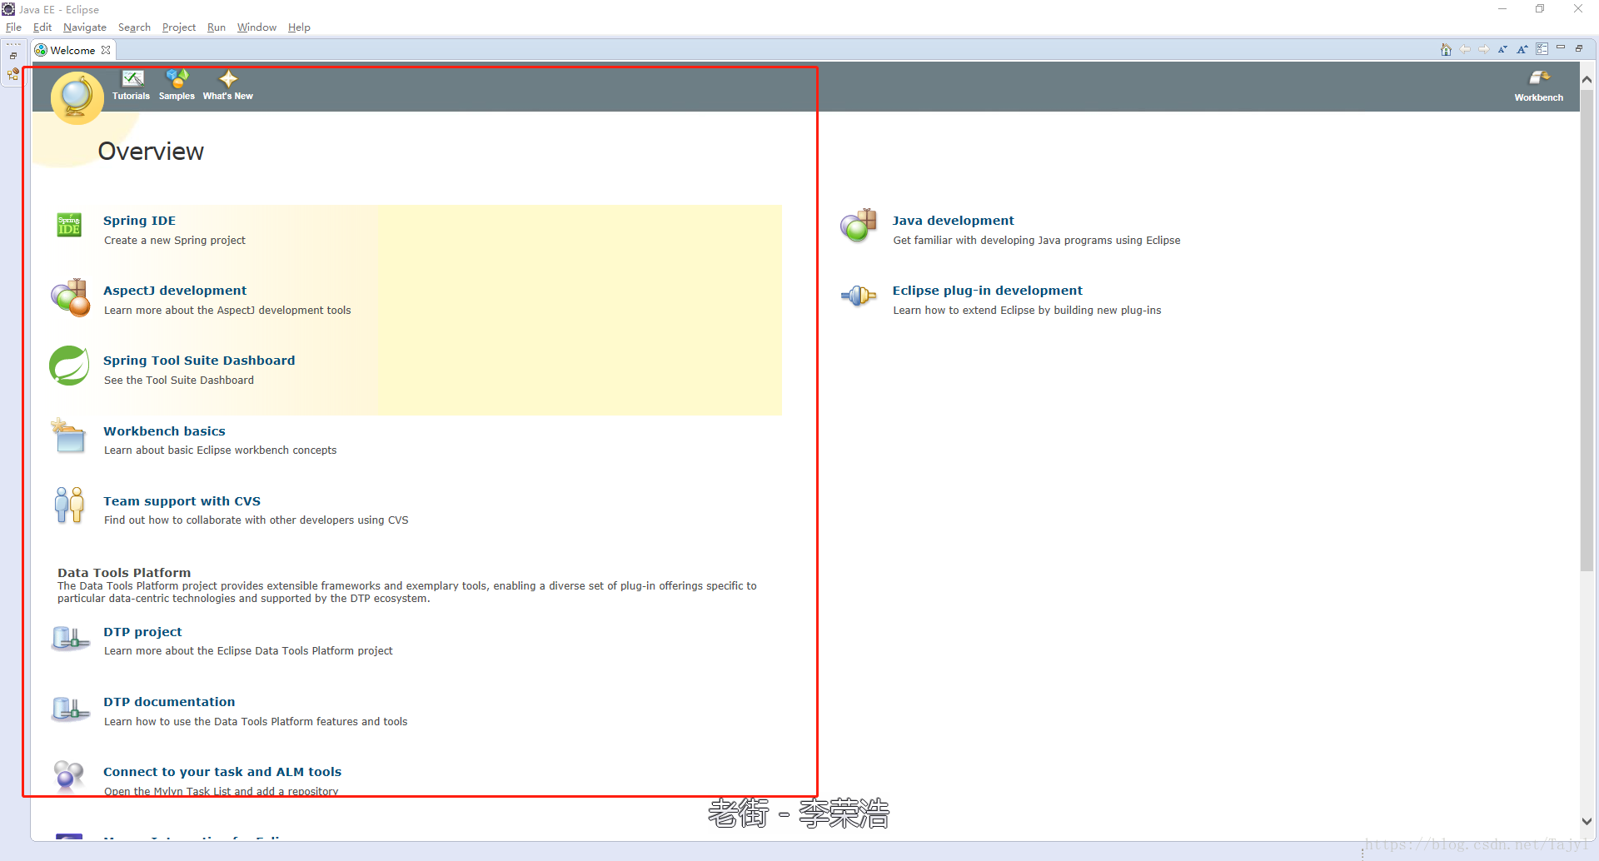Open the Edit menu

42,27
